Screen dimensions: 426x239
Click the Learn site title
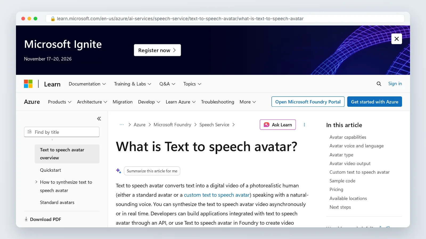[52, 84]
